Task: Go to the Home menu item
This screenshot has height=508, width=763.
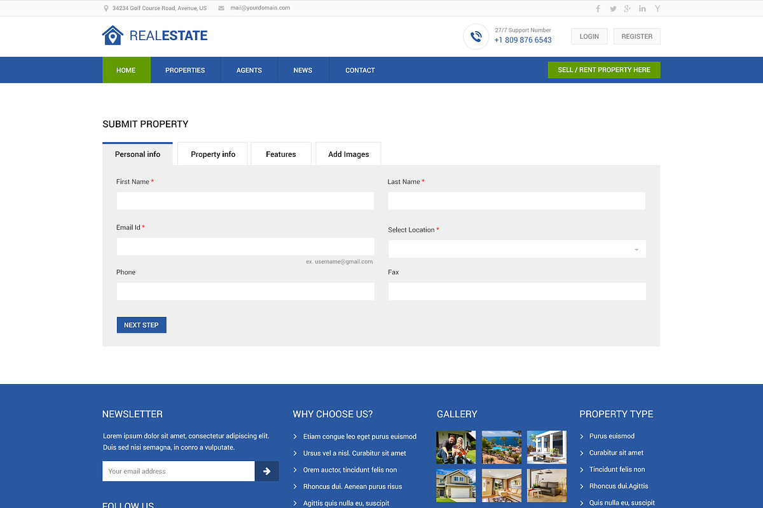Action: [x=126, y=70]
